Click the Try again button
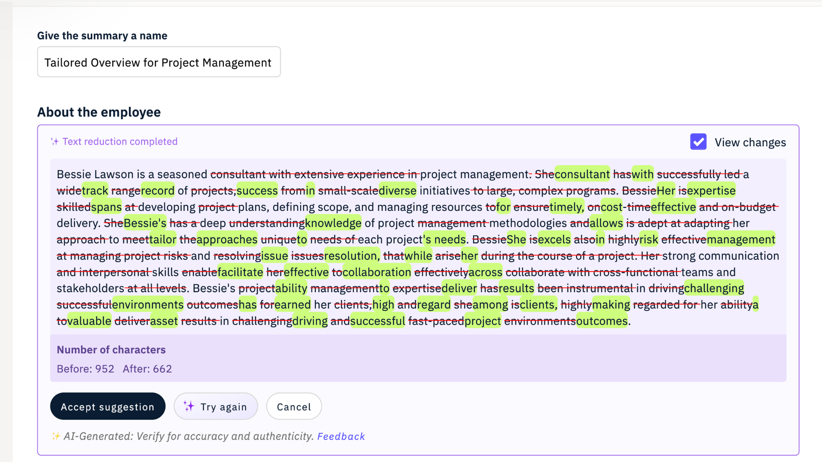The width and height of the screenshot is (822, 462). 216,406
